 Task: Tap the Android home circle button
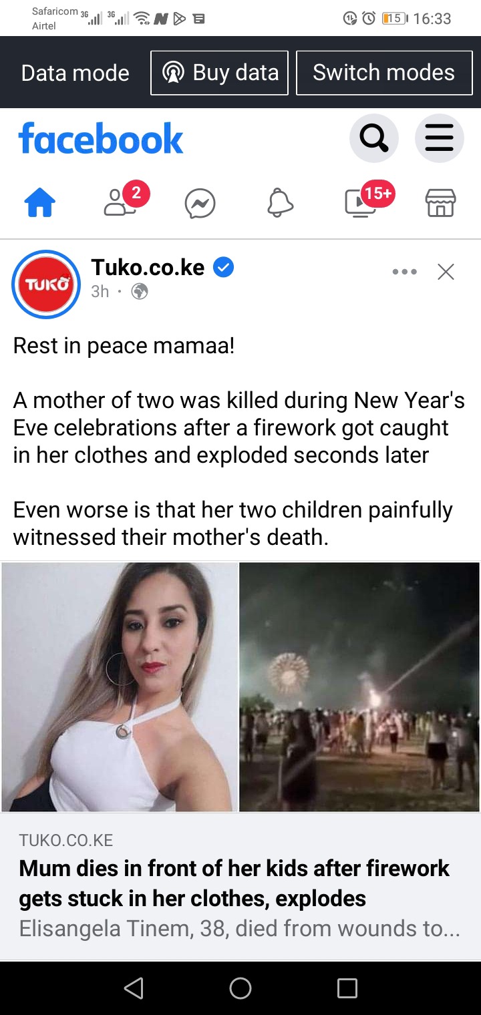click(240, 988)
